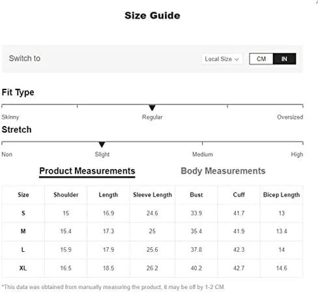Select the IN unit option
Screen dimensions: 318x293
(x=284, y=59)
